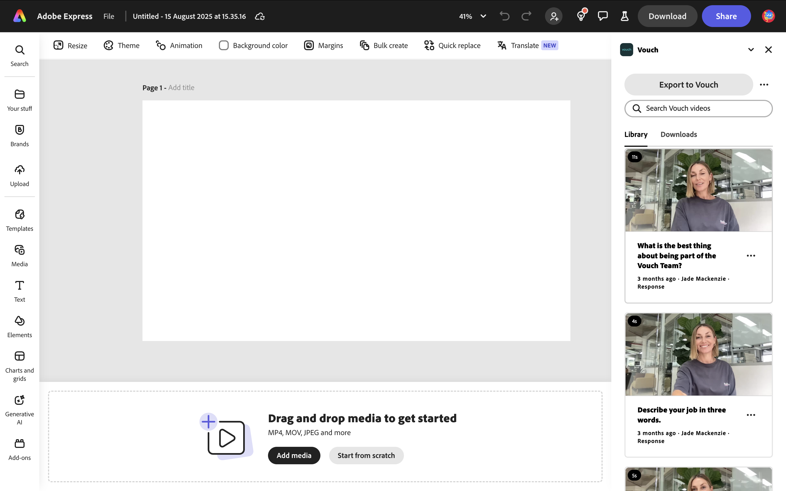Expand the Vouch panel chevron menu
This screenshot has width=786, height=491.
pyautogui.click(x=751, y=50)
